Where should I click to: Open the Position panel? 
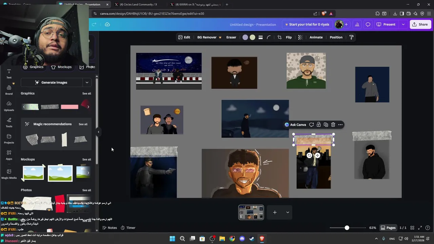tap(336, 37)
